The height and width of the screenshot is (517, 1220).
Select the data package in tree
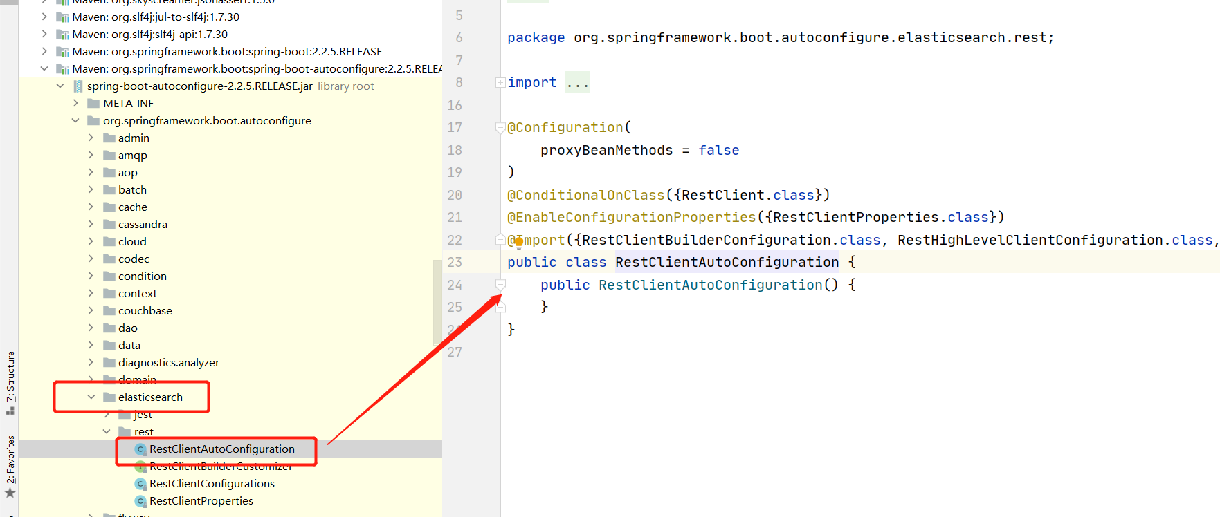point(129,346)
